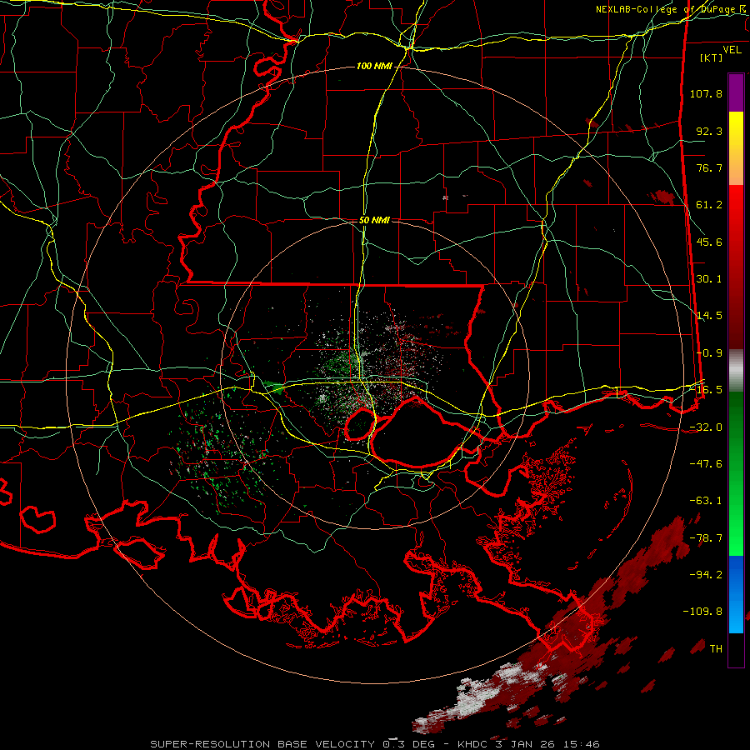Select the -0.9 value on velocity scale
Viewport: 750px width, 750px height.
(x=709, y=353)
